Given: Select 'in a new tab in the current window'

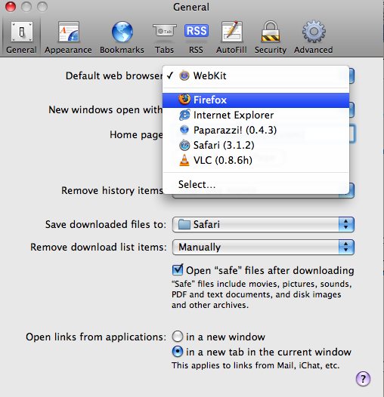Looking at the screenshot, I should (x=178, y=352).
